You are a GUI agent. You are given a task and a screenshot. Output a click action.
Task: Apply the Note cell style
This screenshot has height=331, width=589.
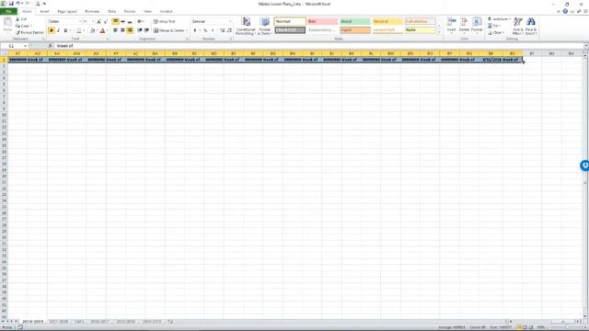(420, 30)
